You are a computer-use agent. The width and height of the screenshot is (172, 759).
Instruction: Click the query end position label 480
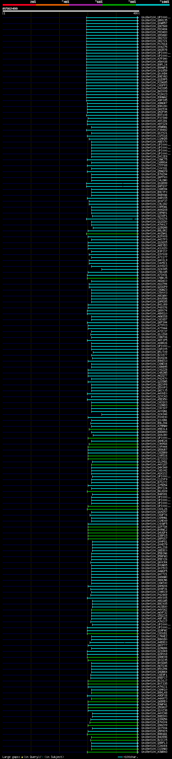pyautogui.click(x=135, y=13)
